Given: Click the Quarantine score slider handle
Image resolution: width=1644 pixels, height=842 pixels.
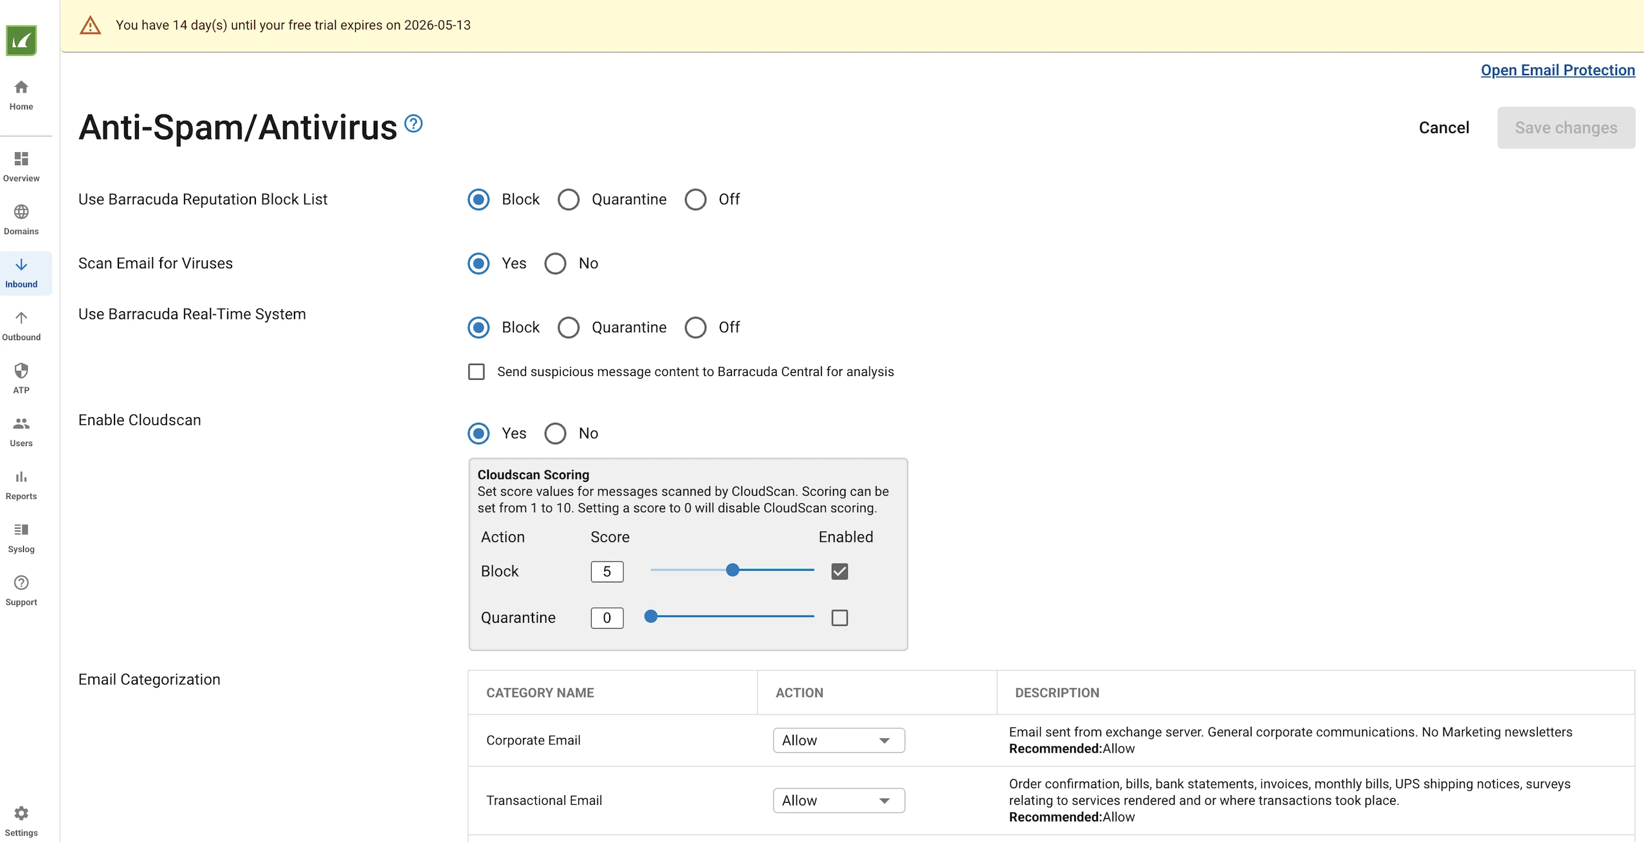Looking at the screenshot, I should (651, 616).
